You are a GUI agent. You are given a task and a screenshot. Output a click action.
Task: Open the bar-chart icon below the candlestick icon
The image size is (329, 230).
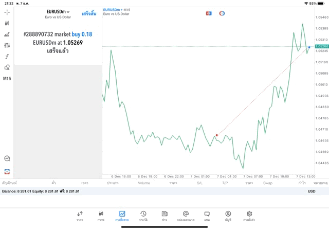click(7, 34)
